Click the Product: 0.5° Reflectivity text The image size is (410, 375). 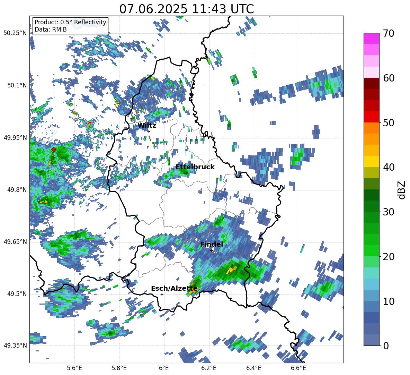70,22
